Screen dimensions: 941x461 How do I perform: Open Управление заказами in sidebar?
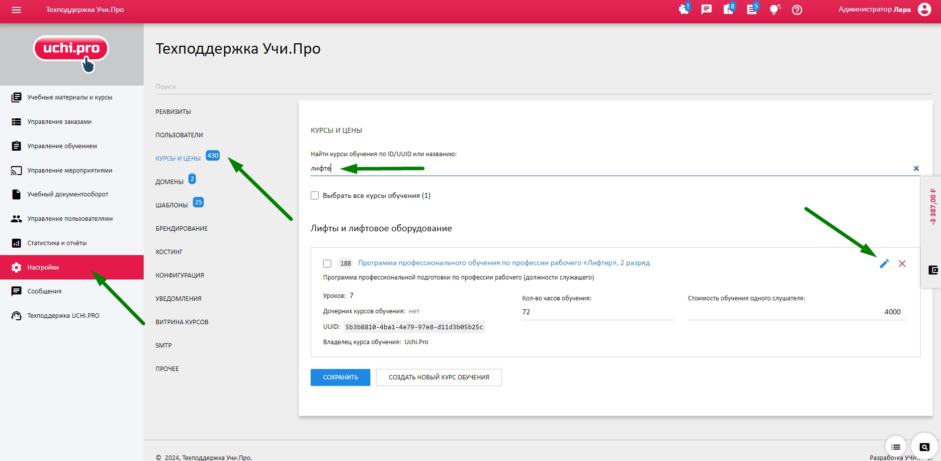[x=72, y=122]
